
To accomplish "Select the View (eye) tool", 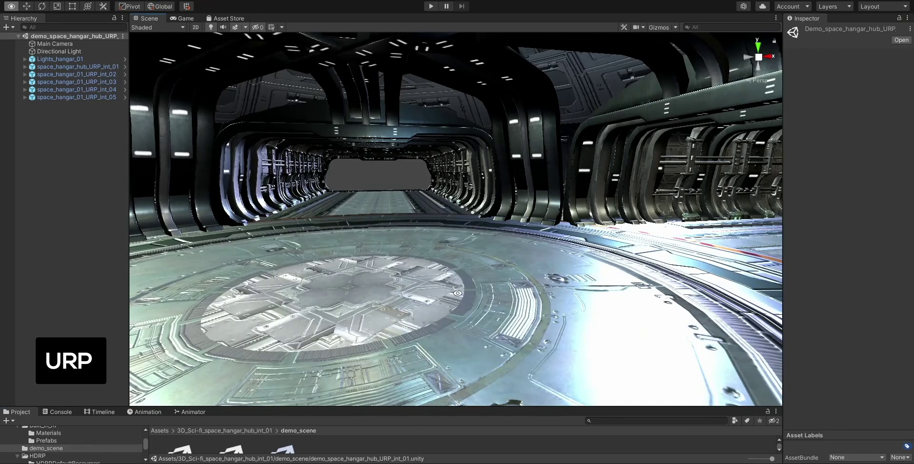I will 11,6.
